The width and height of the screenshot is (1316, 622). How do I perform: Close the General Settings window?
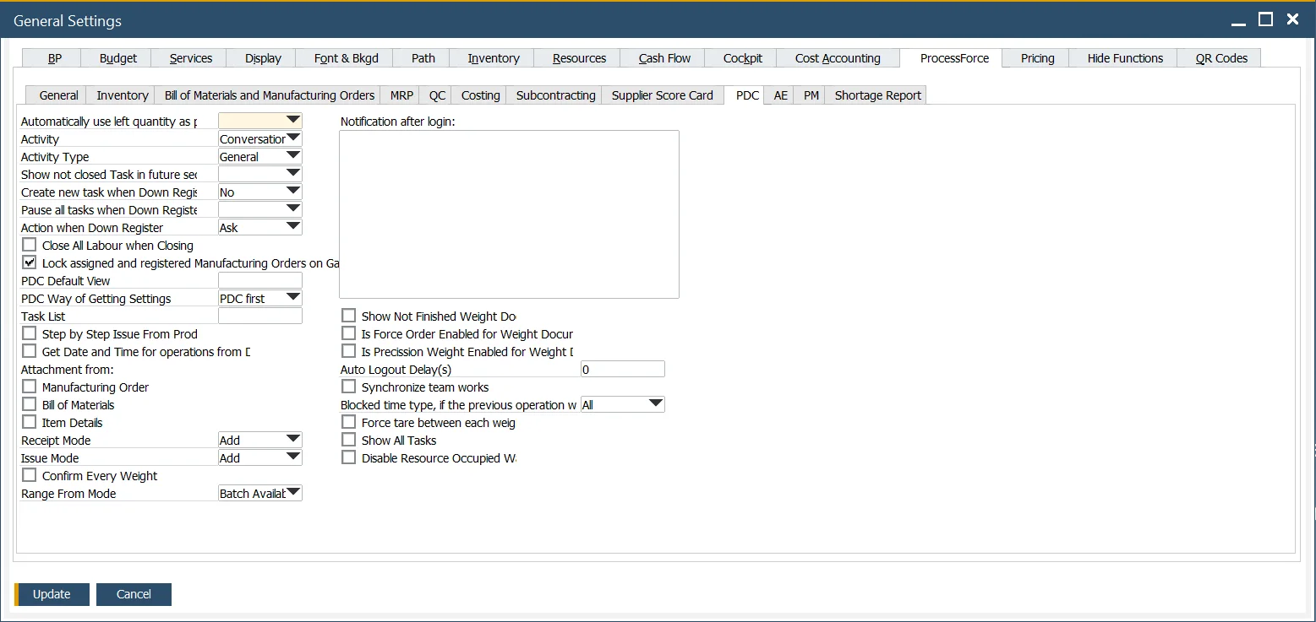point(1292,19)
